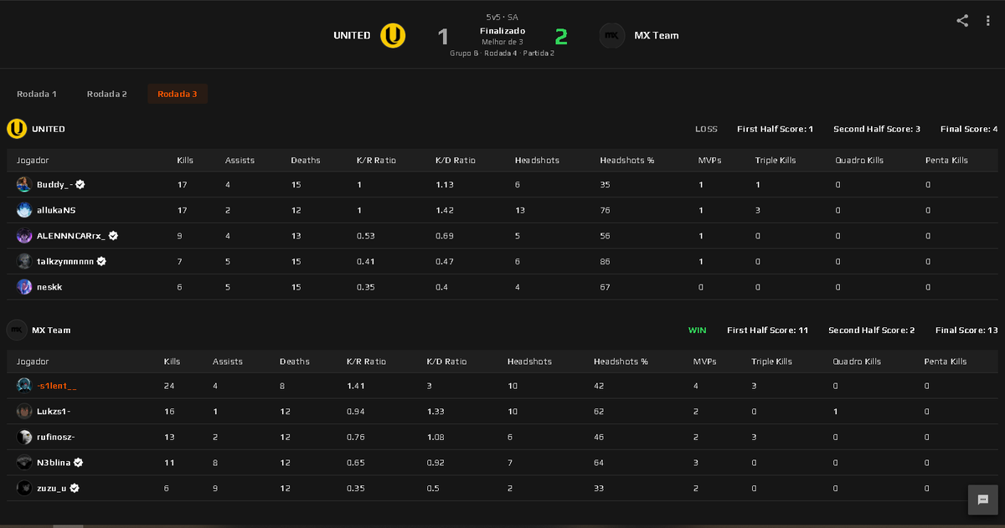Click Lukzs1- K/D ratio value 1.33
The height and width of the screenshot is (528, 1005).
tap(435, 412)
